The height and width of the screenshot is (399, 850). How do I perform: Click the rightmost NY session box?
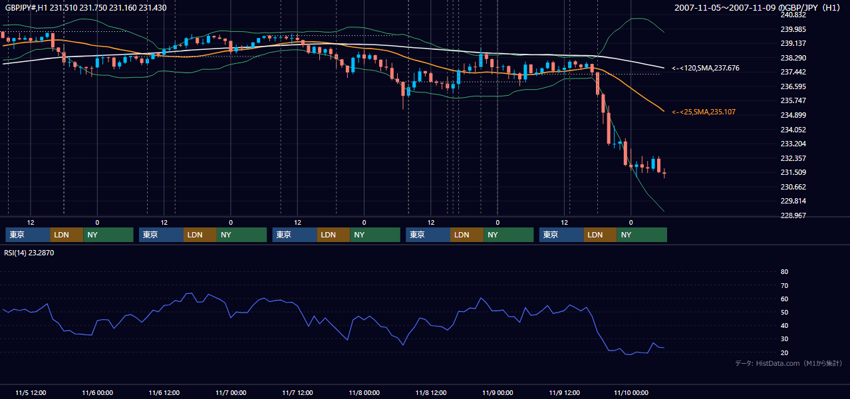click(x=642, y=235)
